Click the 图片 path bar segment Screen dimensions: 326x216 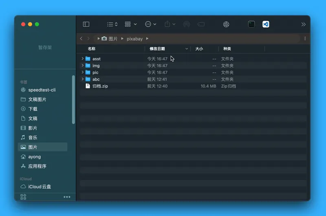tap(113, 39)
